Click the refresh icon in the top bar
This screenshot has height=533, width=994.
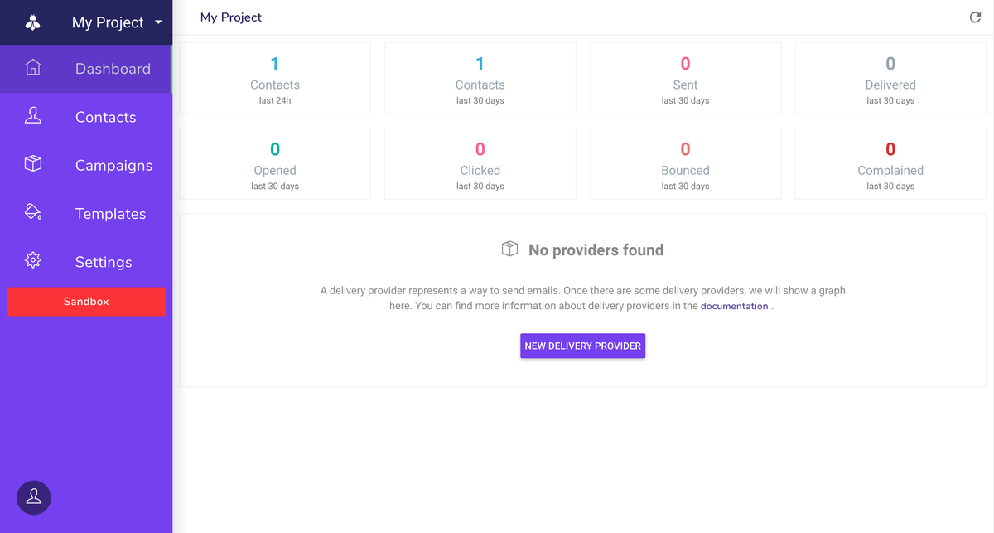(975, 17)
